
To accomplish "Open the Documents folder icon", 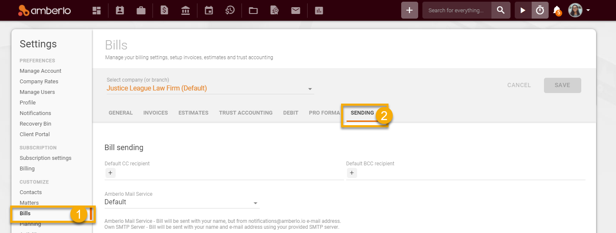I will (x=253, y=11).
